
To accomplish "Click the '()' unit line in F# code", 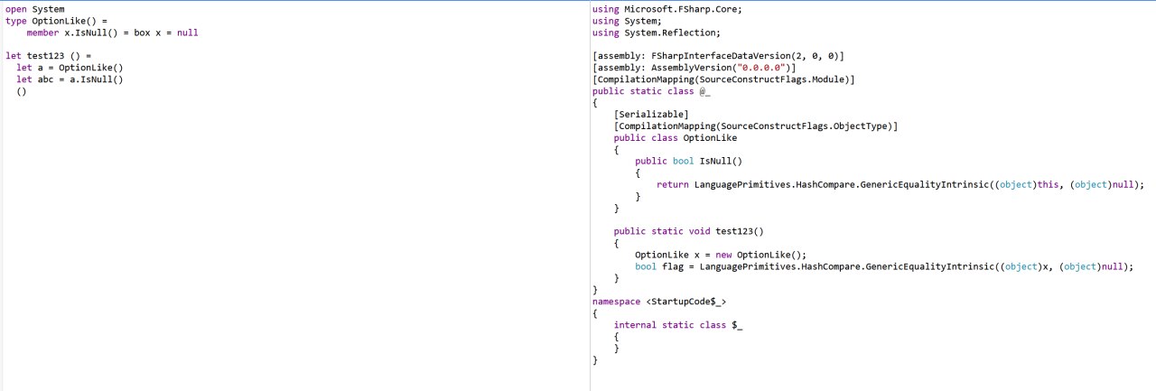I will (22, 91).
